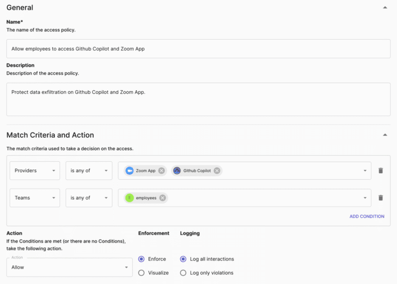Click the green employees team avatar
The height and width of the screenshot is (284, 397).
click(129, 198)
